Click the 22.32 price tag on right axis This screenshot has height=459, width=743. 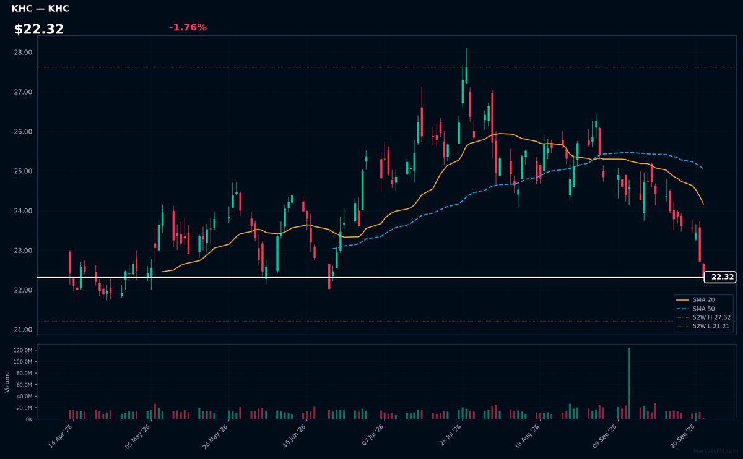719,277
